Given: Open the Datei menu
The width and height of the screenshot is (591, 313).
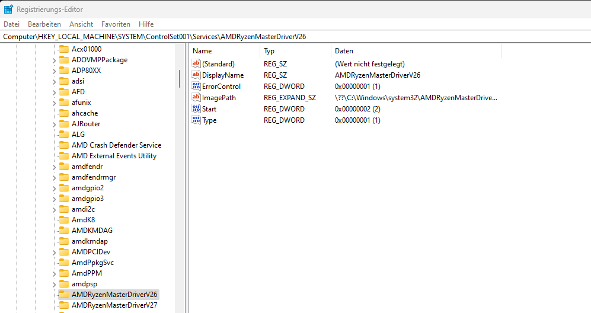Looking at the screenshot, I should click(x=11, y=24).
